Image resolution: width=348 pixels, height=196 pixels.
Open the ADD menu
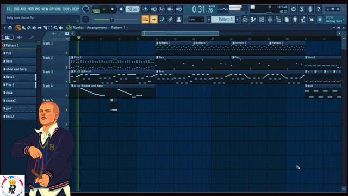[x=23, y=9]
